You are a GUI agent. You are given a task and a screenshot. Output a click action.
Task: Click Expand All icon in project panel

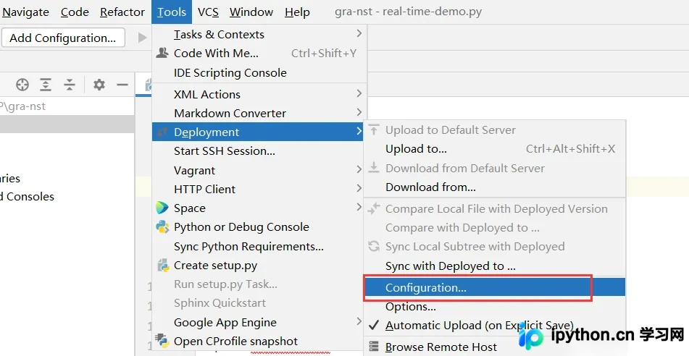pyautogui.click(x=46, y=84)
